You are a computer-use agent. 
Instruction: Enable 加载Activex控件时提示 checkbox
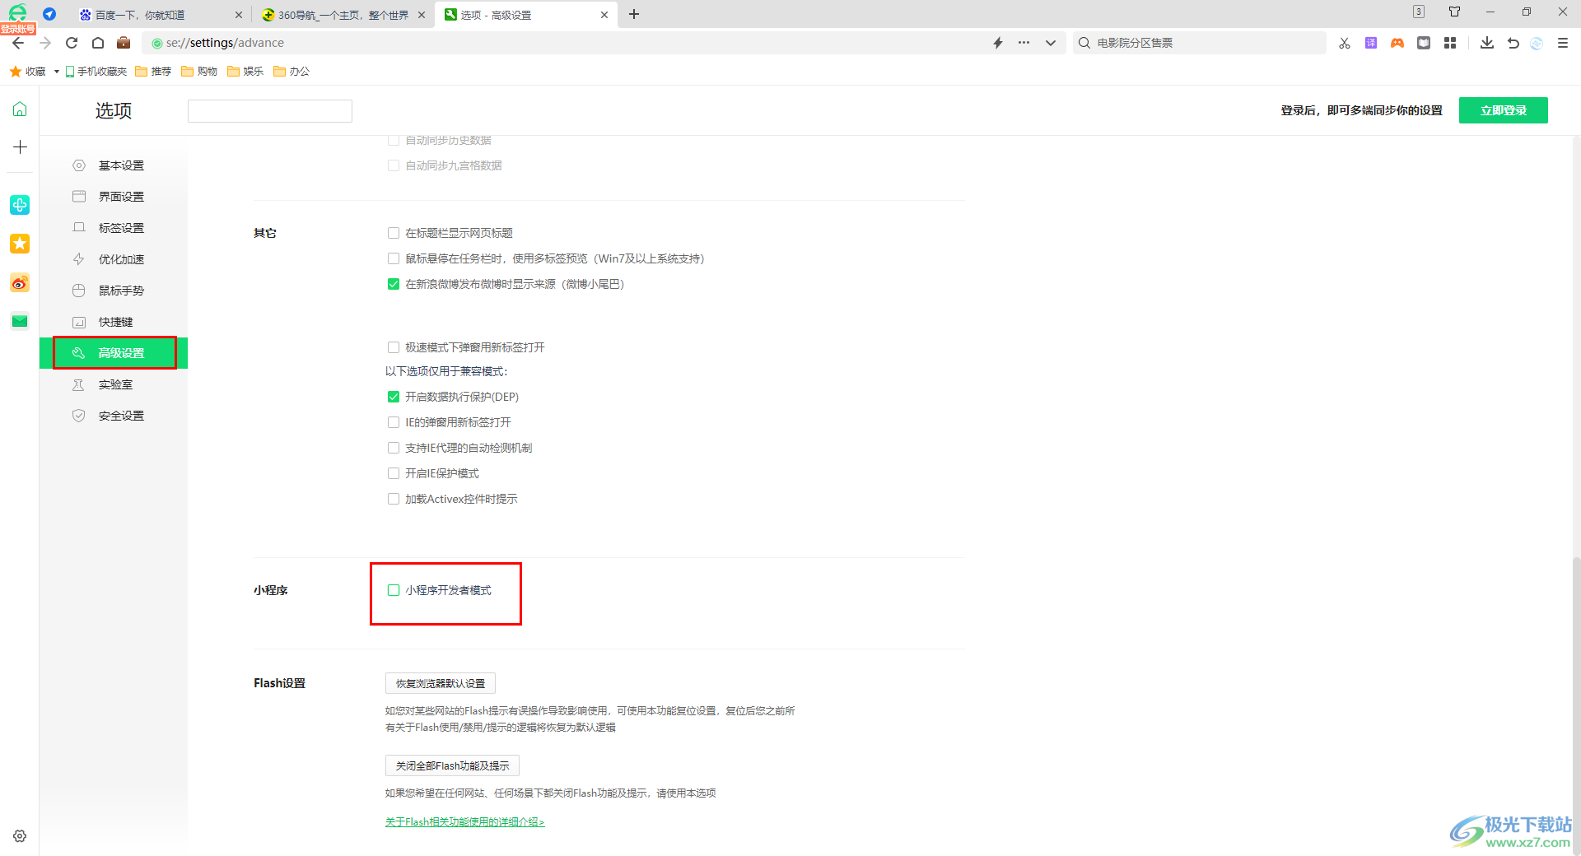(x=394, y=499)
